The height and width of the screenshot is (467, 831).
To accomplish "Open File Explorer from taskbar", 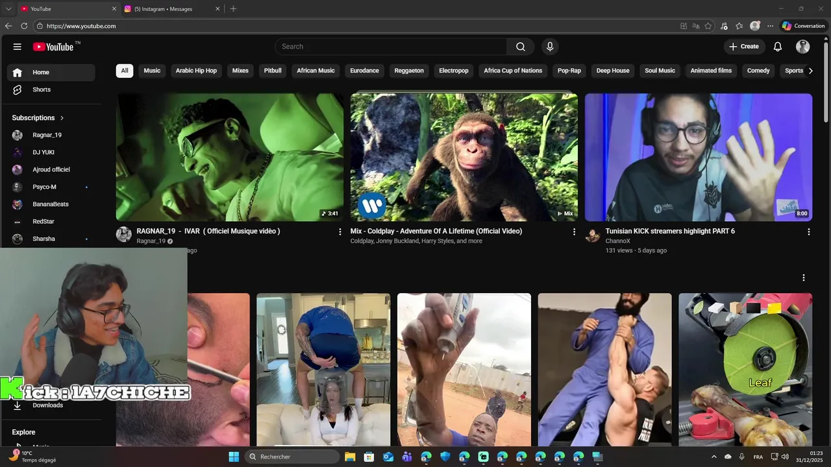I will 350,457.
